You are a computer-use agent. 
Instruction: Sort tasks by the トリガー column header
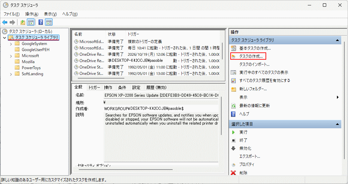coord(173,34)
